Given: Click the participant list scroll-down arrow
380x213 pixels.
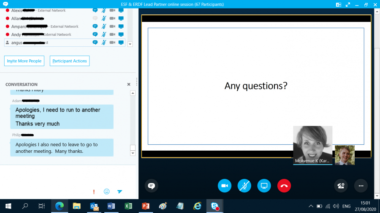Looking at the screenshot, I should [130, 44].
